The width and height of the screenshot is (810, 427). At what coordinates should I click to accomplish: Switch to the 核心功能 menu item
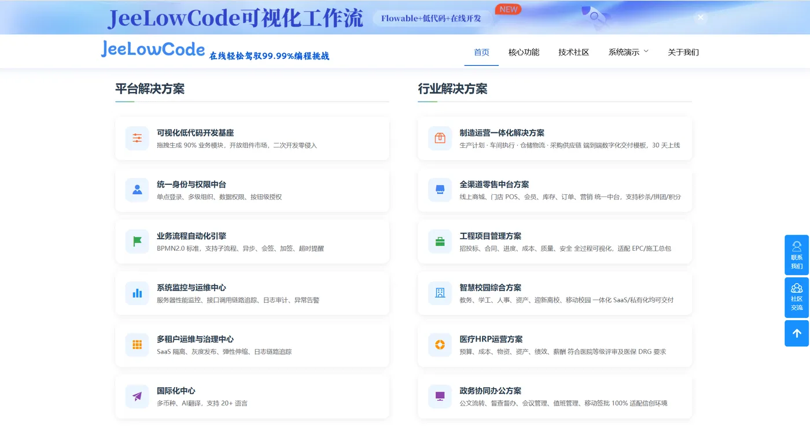click(524, 51)
